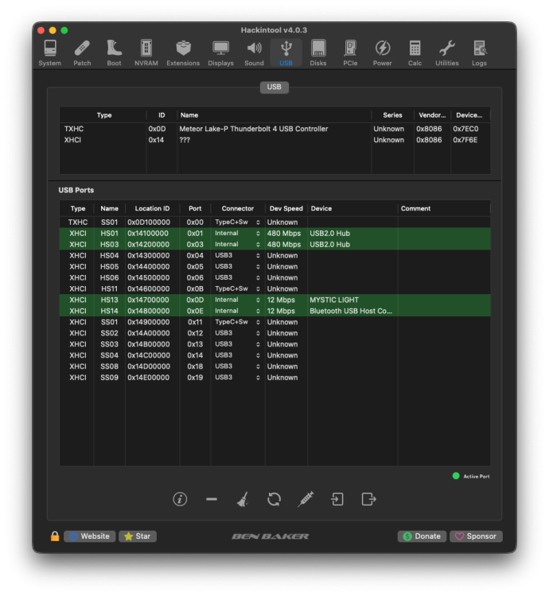Click the import icon
This screenshot has height=596, width=549.
337,499
